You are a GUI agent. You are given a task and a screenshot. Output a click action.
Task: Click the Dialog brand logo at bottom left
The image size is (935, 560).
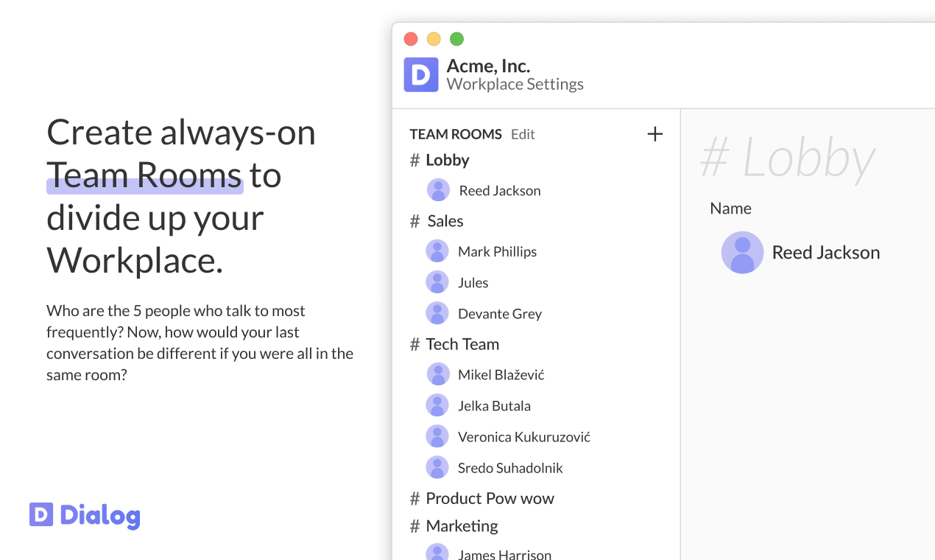[85, 515]
